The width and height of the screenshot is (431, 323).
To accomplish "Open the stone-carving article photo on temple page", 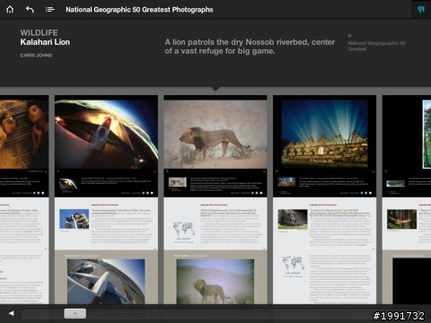I will pyautogui.click(x=293, y=219).
